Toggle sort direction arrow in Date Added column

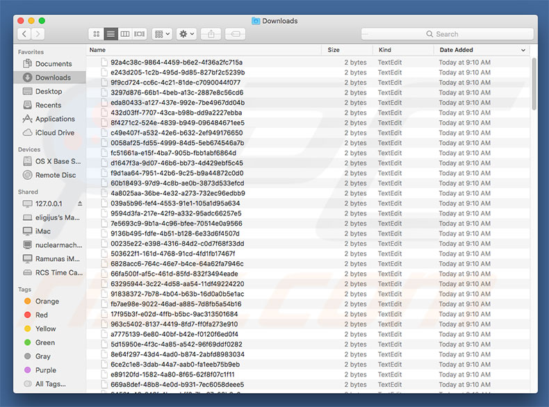(x=523, y=50)
